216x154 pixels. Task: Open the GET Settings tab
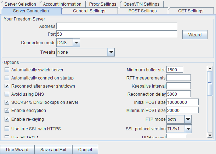click(x=191, y=11)
